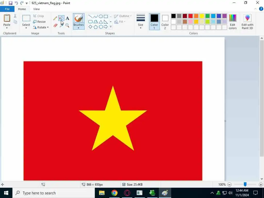Screen dimensions: 264x198
Task: Click the Cut scissors icon
Action: (x=15, y=16)
